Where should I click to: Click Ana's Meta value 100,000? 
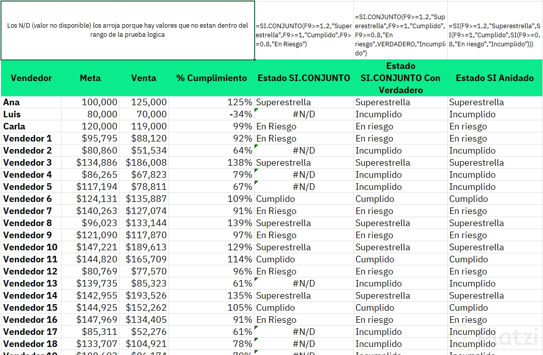click(90, 102)
